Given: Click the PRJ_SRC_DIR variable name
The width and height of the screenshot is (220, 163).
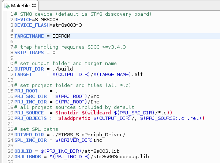Looking at the screenshot, I should coord(30,96).
